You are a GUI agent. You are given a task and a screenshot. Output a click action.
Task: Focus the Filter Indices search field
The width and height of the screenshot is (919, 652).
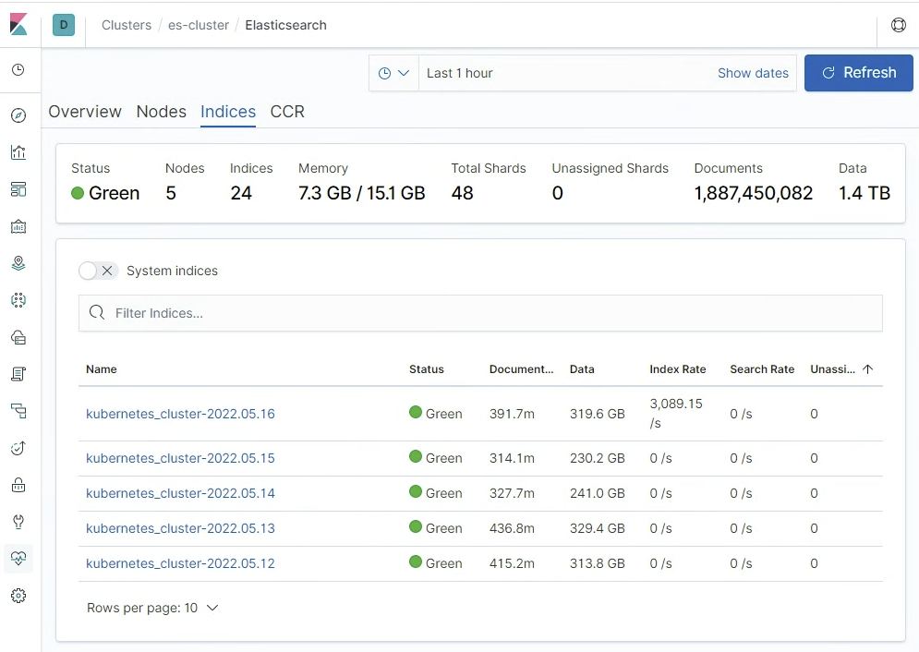pos(480,313)
